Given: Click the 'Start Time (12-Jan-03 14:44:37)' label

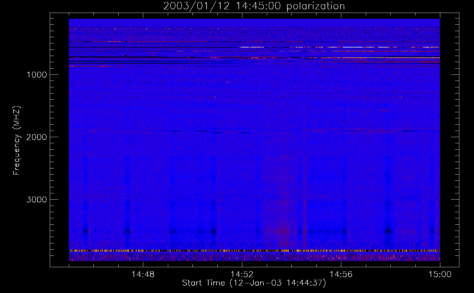Looking at the screenshot, I should (x=254, y=283).
